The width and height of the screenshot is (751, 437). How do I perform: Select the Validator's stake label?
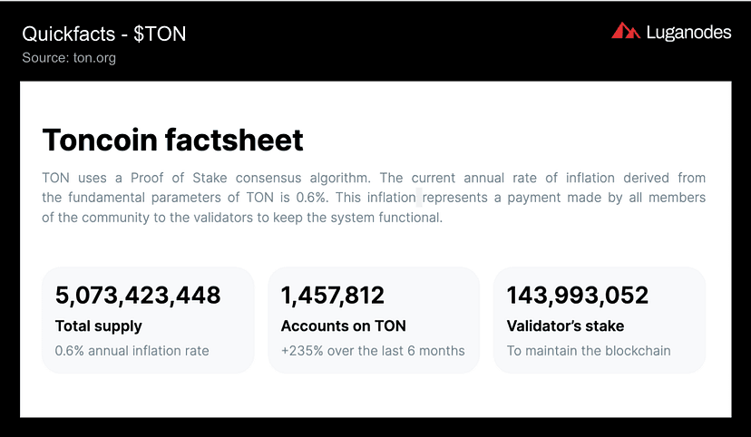click(x=565, y=326)
